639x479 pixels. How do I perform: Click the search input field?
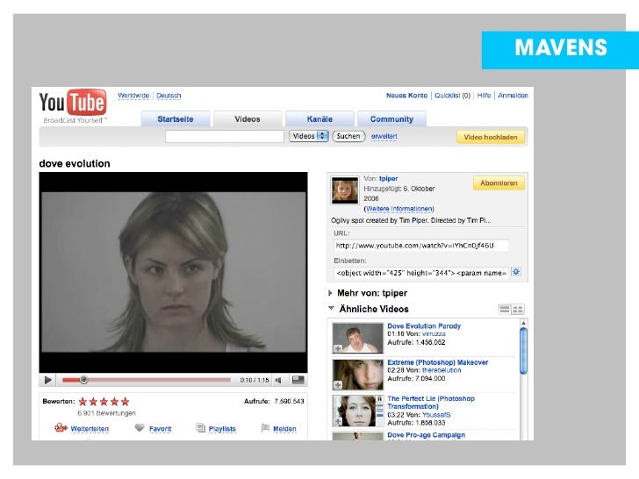225,137
